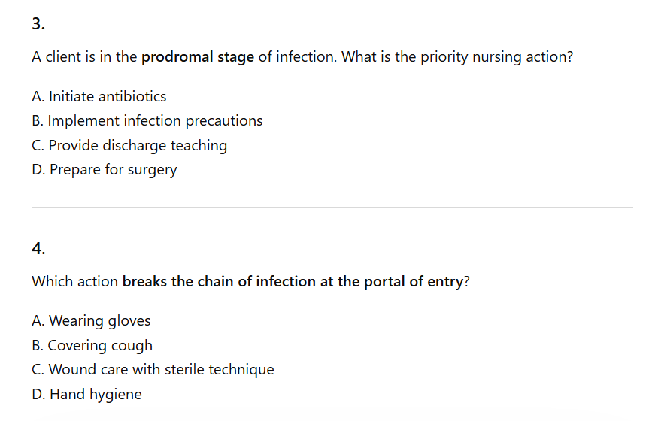The width and height of the screenshot is (652, 421).
Task: Click the word "discharge" in option C
Action: tap(136, 145)
